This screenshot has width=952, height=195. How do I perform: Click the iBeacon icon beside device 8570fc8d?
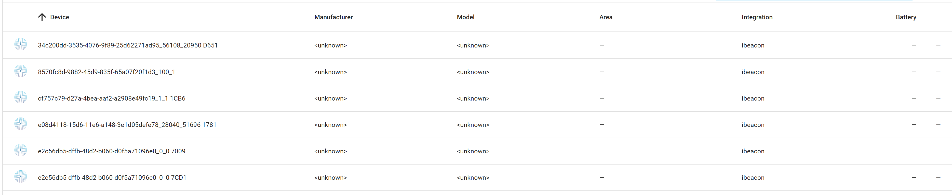(20, 72)
